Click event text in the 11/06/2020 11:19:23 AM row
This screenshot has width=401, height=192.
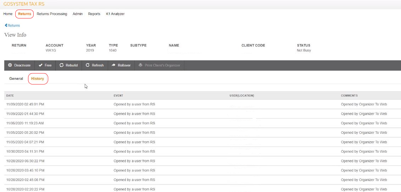pos(134,123)
